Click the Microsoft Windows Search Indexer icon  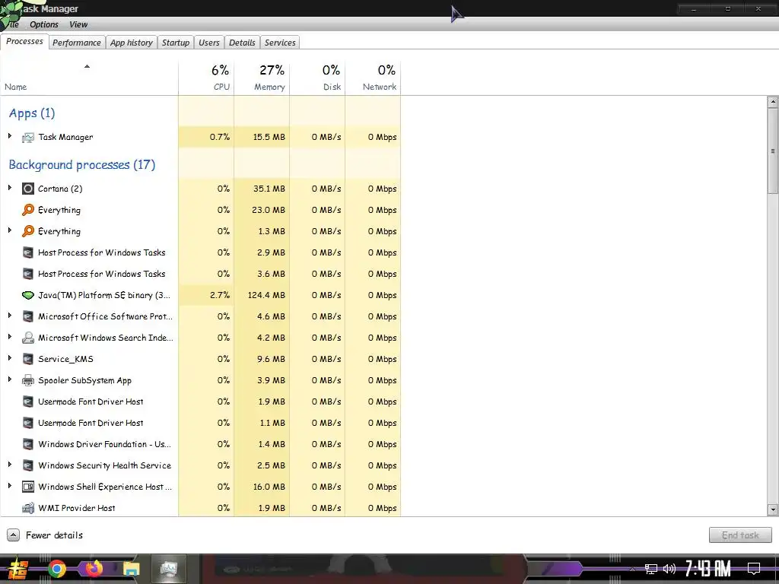pos(28,338)
